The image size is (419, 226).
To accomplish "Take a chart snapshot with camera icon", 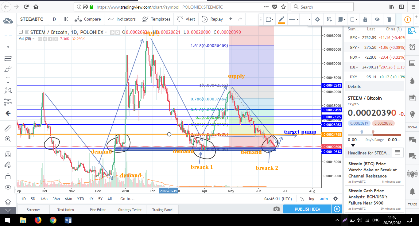I will tap(277, 209).
